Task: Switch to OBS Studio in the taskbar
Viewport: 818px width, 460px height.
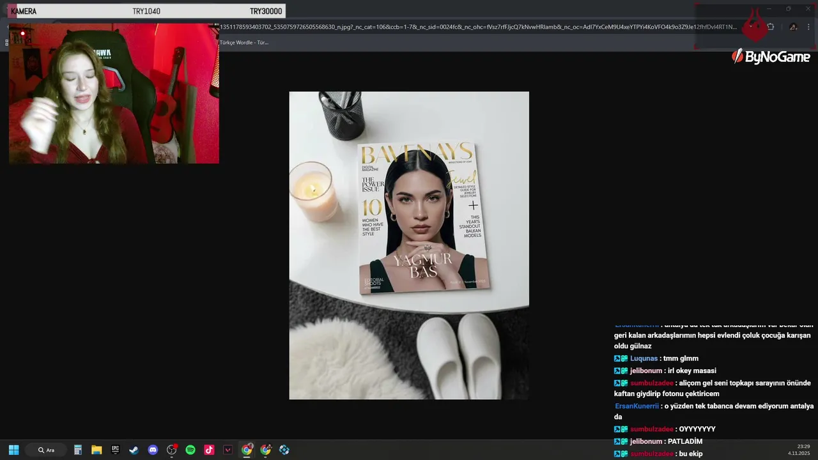Action: [x=171, y=450]
